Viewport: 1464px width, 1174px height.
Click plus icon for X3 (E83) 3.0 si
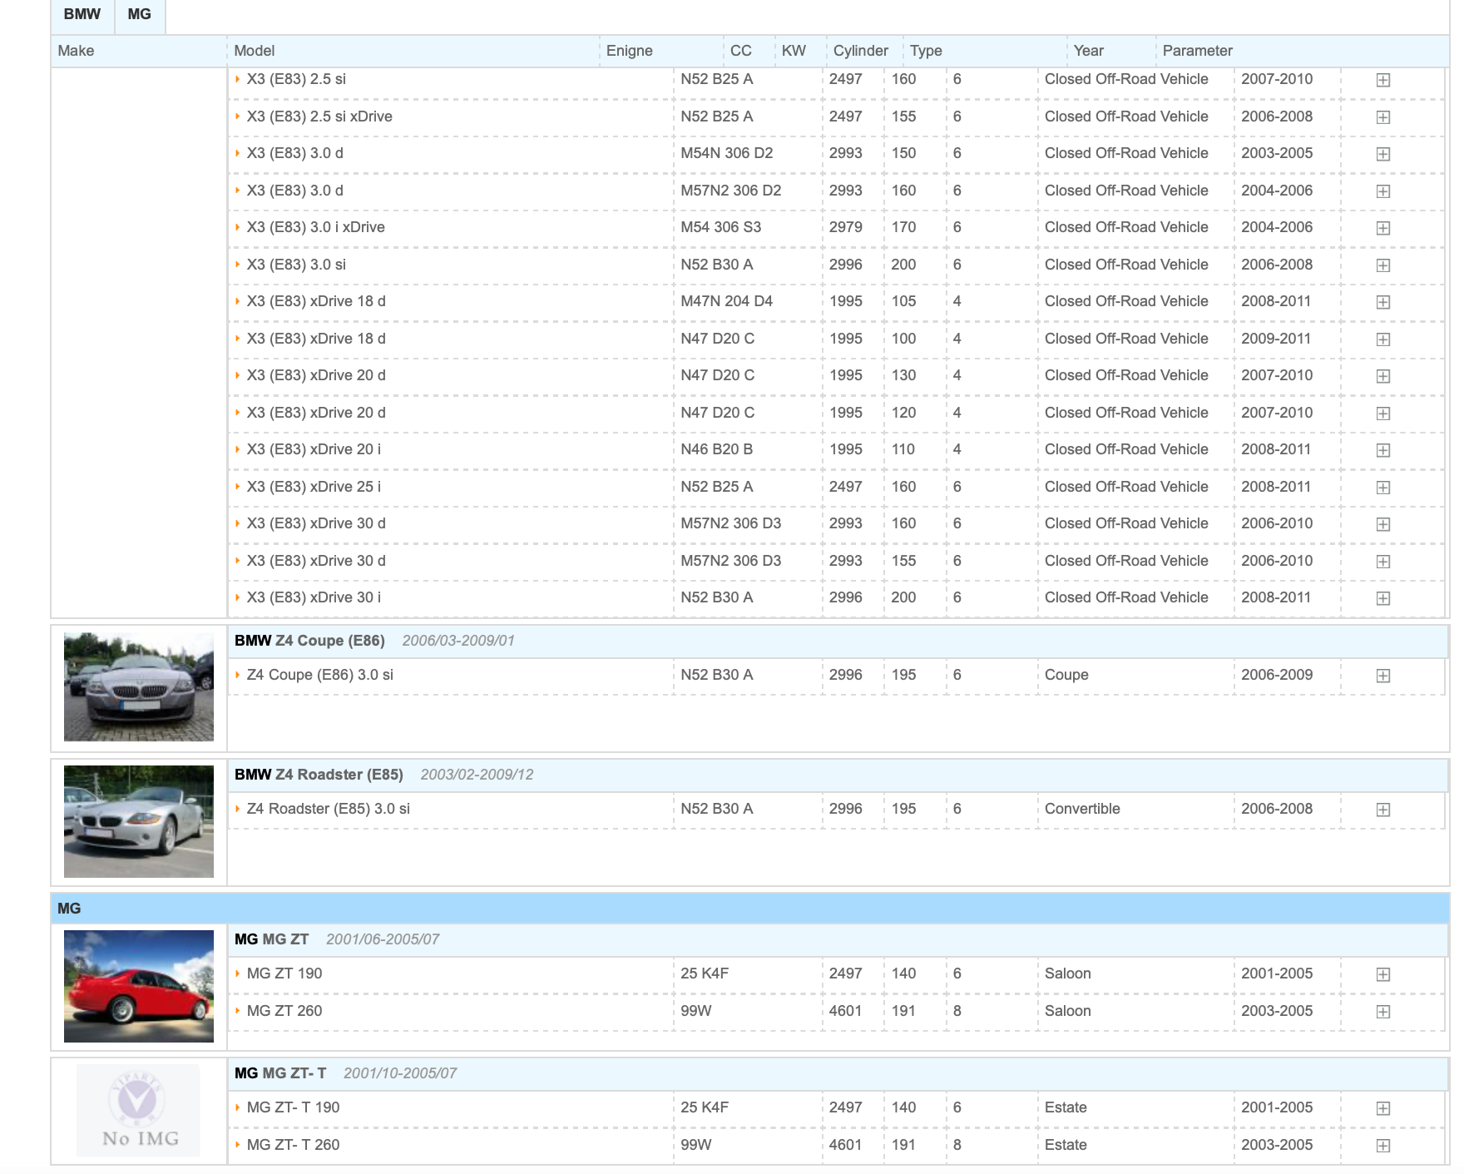pyautogui.click(x=1382, y=265)
